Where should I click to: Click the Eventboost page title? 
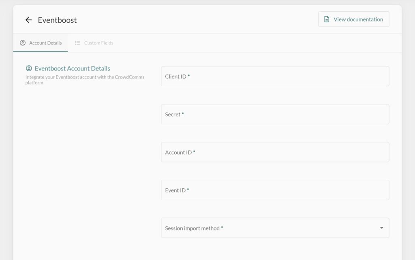pyautogui.click(x=57, y=20)
